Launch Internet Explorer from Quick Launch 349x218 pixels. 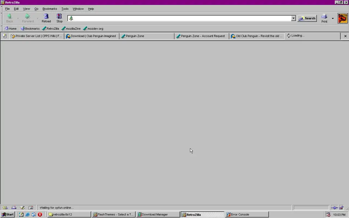28,214
